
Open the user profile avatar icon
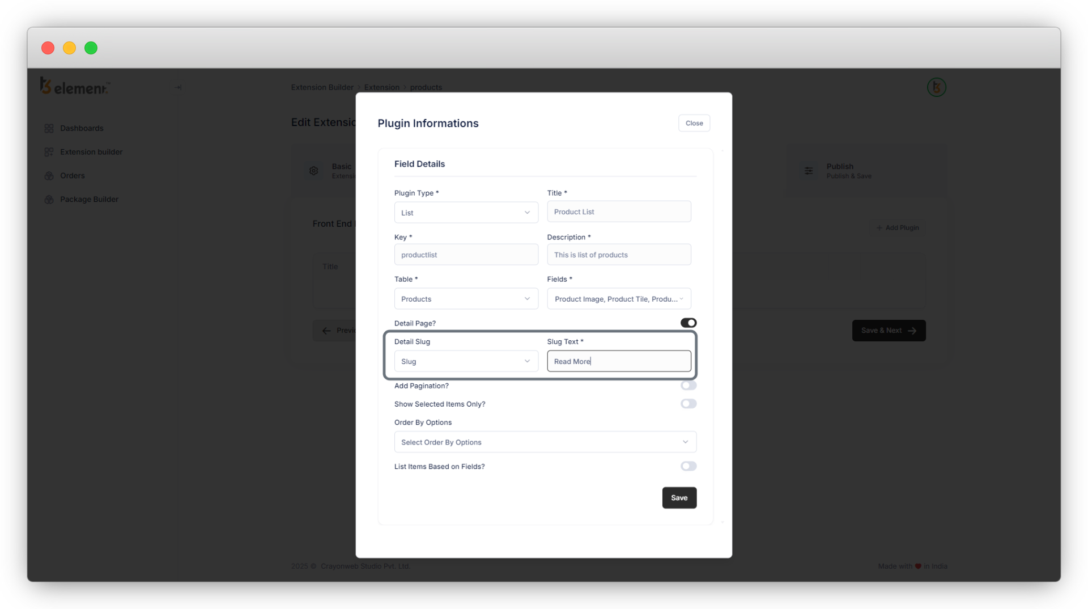tap(936, 87)
